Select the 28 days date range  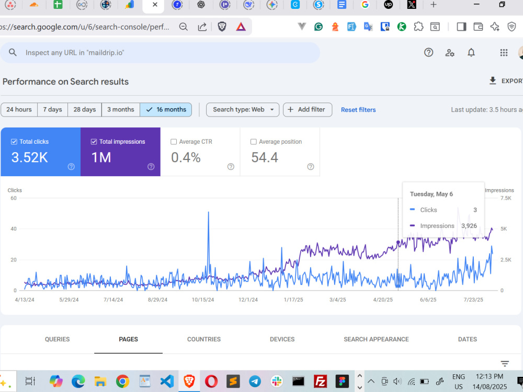[84, 110]
